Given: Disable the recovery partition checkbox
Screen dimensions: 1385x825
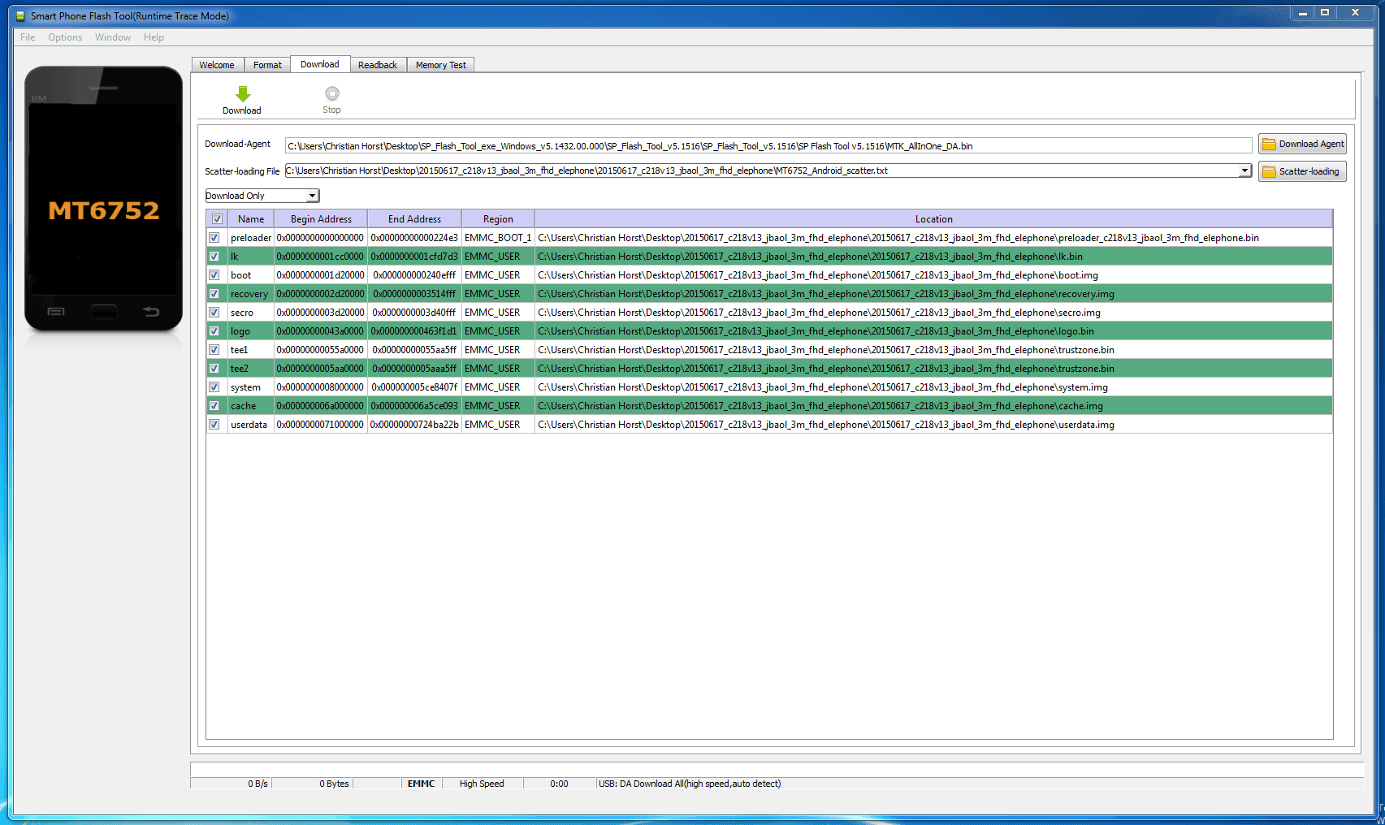Looking at the screenshot, I should pos(214,294).
